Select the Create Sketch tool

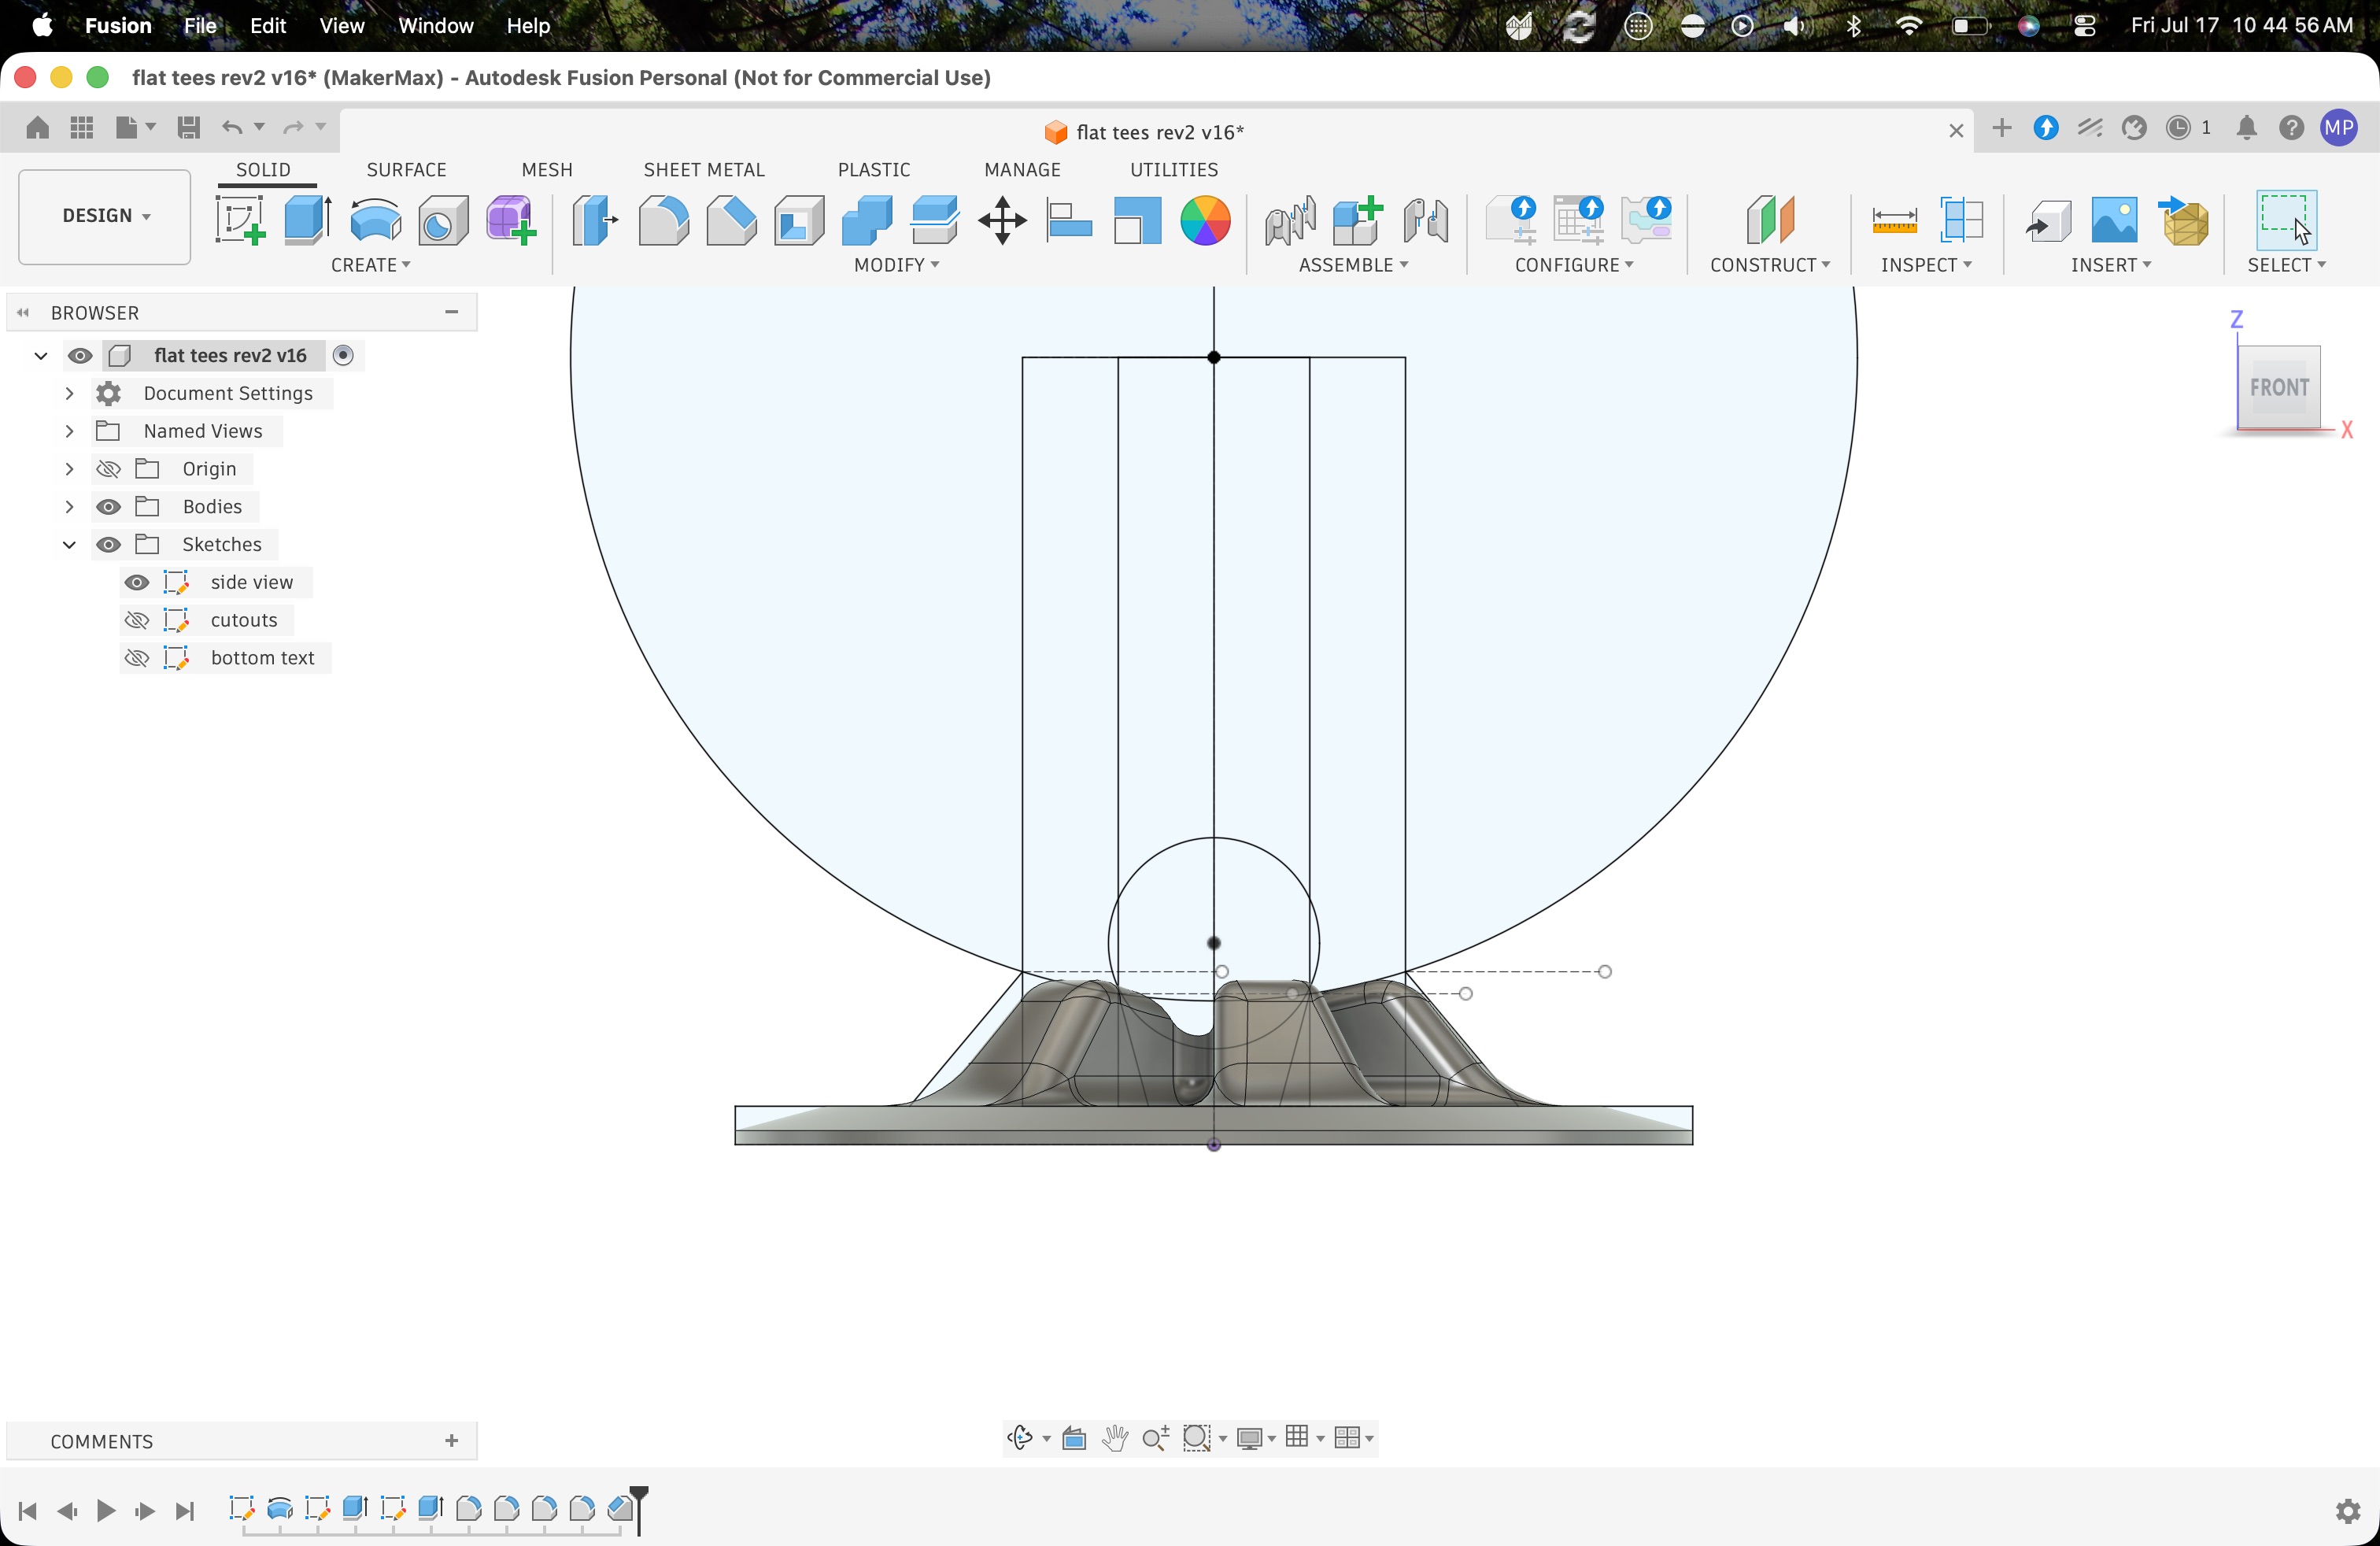pyautogui.click(x=240, y=220)
